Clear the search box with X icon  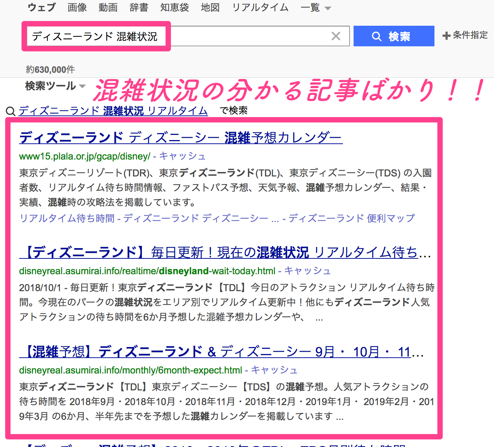click(336, 36)
